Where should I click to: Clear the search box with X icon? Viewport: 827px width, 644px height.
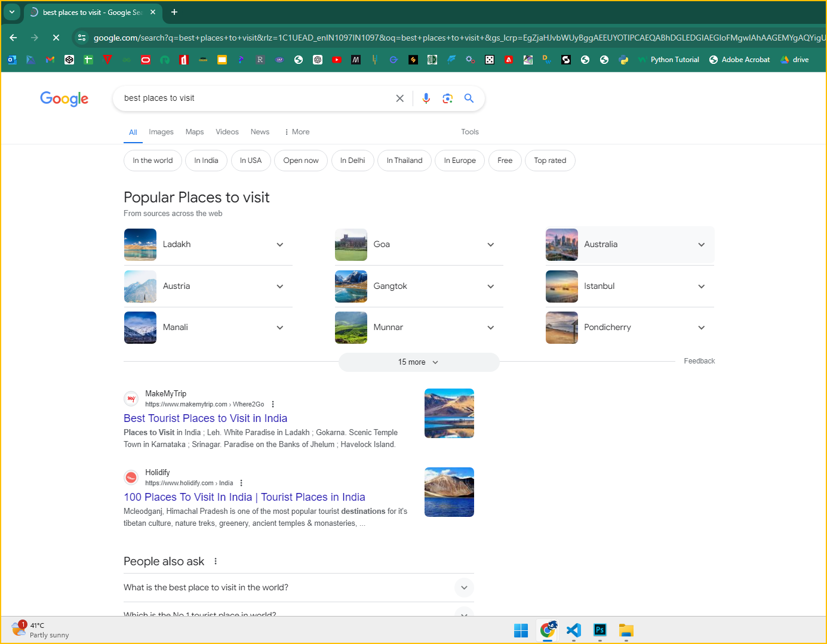(399, 98)
